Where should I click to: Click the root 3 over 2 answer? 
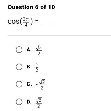tap(39, 102)
